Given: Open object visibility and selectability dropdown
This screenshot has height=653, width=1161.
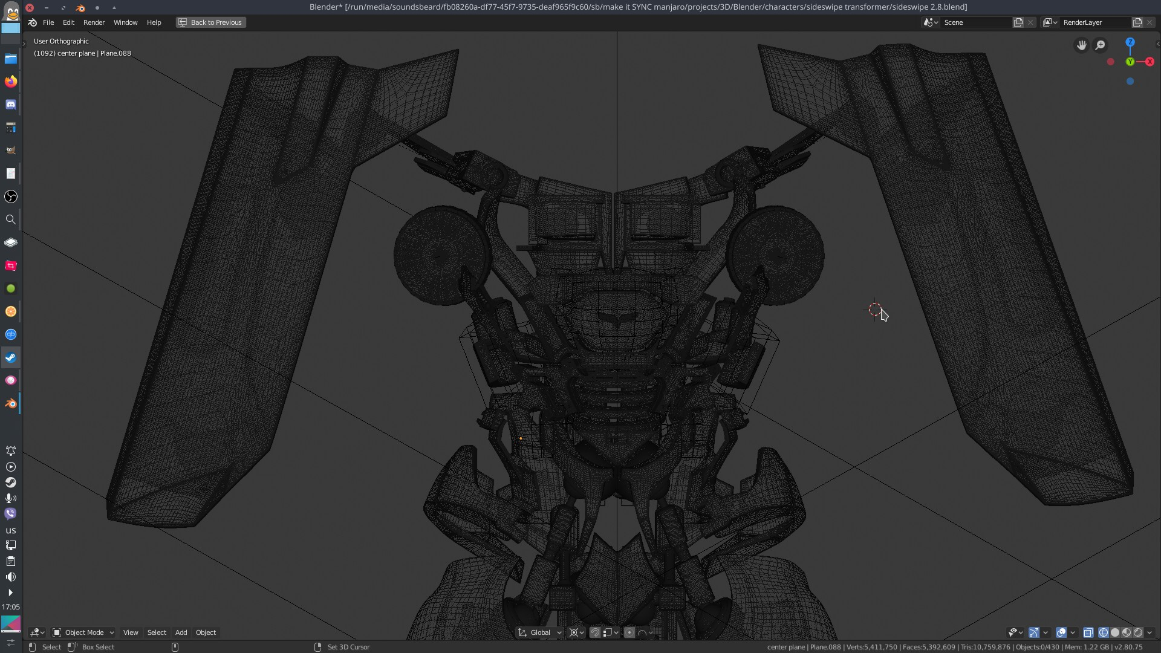Looking at the screenshot, I should click(x=1015, y=632).
